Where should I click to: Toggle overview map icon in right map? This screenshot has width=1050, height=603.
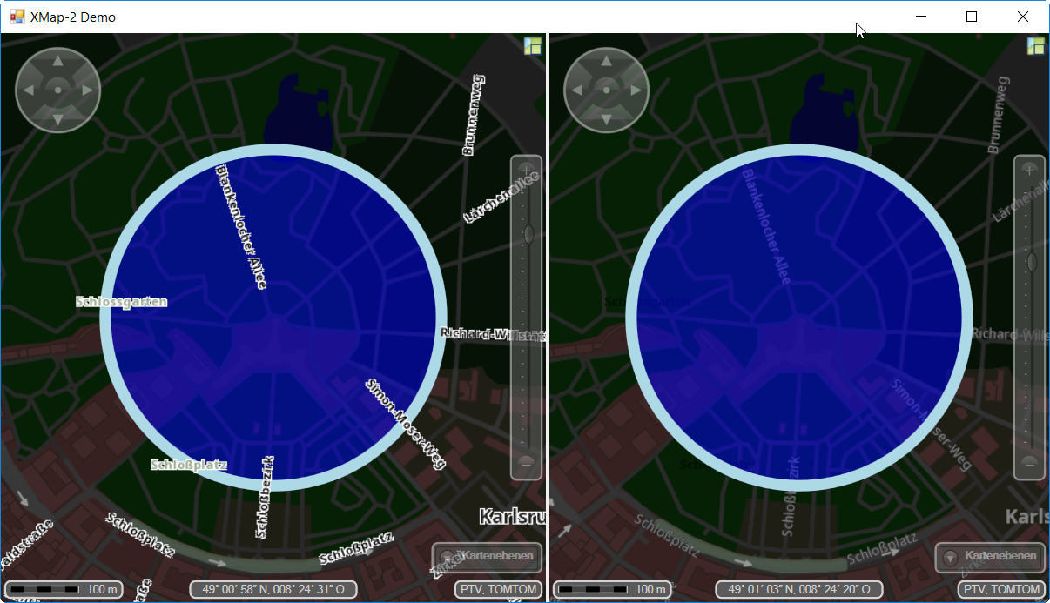point(1035,46)
